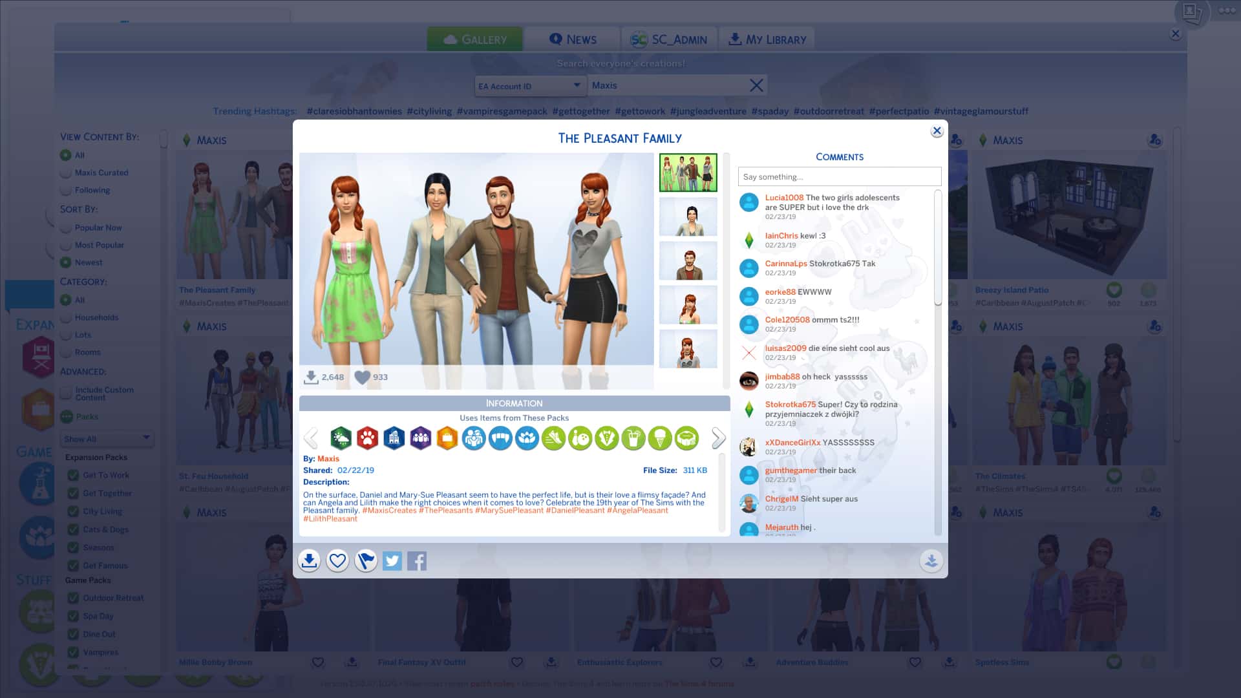Click the Seasons pack icon
Image resolution: width=1241 pixels, height=698 pixels.
tap(341, 438)
